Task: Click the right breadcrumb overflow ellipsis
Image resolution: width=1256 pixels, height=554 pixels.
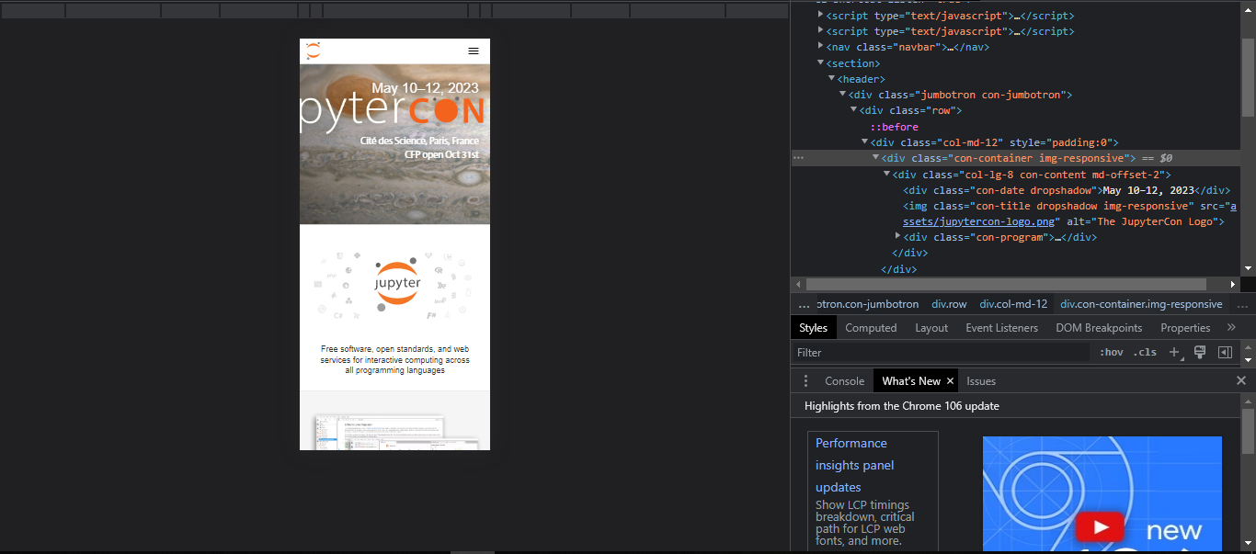Action: pos(1243,304)
